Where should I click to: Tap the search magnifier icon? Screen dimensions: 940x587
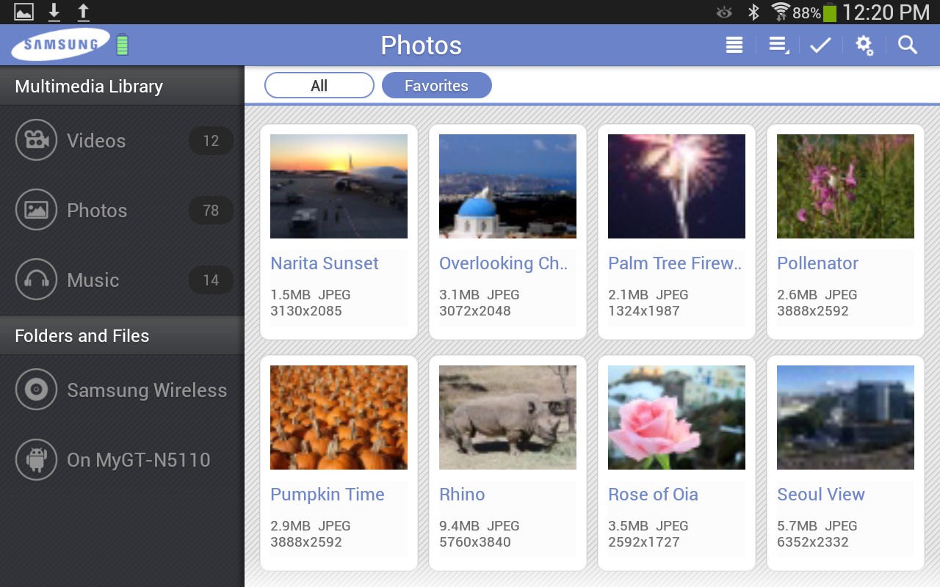(908, 45)
